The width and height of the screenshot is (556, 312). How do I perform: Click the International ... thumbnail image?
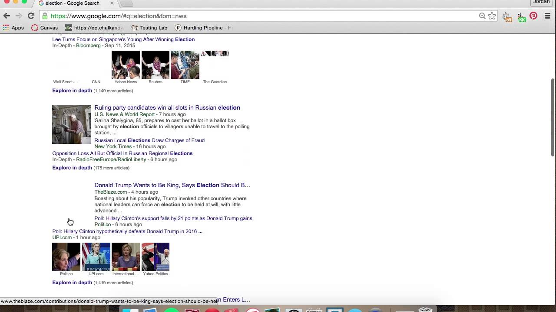126,257
